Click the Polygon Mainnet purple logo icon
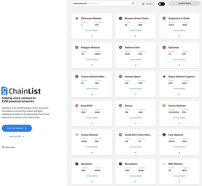This screenshot has height=186, width=202. (77, 47)
